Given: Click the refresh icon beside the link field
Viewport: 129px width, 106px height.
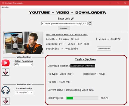Looking at the screenshot, I should (x=90, y=23).
